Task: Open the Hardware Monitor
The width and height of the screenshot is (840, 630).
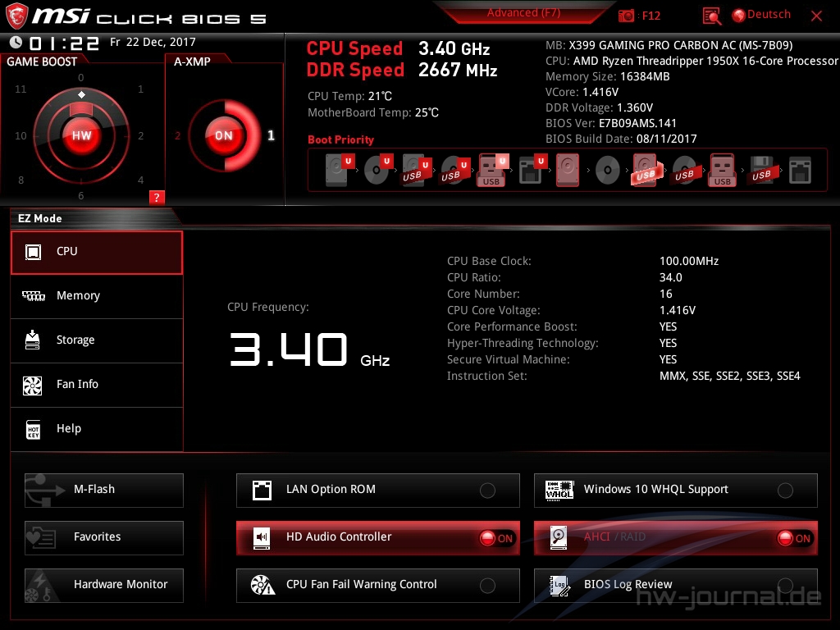Action: 103,585
